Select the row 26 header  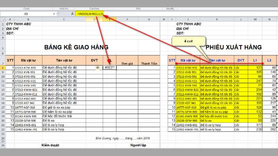[x=3, y=145]
